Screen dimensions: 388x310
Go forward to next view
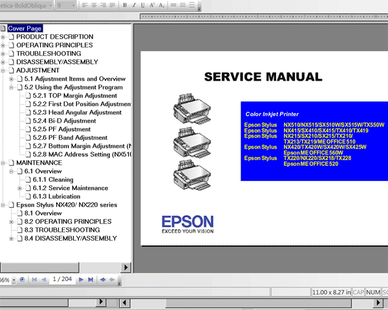pyautogui.click(x=112, y=280)
